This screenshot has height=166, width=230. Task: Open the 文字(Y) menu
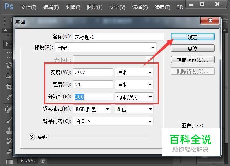[x=117, y=7]
